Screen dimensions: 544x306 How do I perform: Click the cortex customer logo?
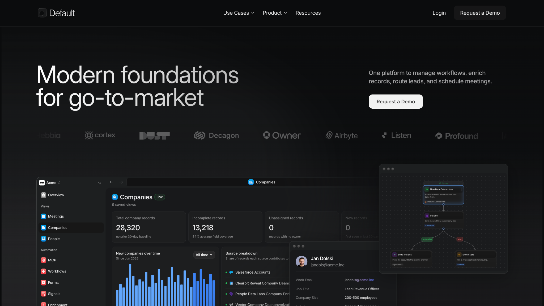pos(100,135)
